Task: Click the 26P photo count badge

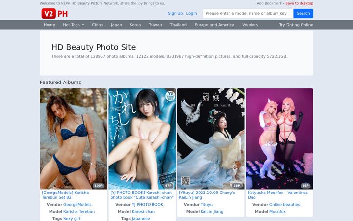Action: click(x=305, y=186)
